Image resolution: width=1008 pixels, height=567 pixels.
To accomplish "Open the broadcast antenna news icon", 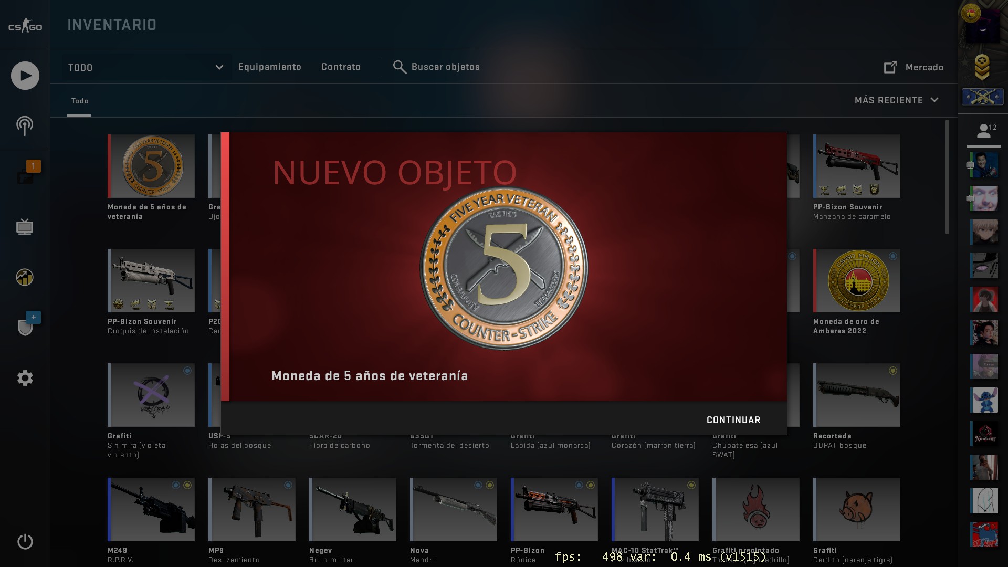I will (25, 125).
